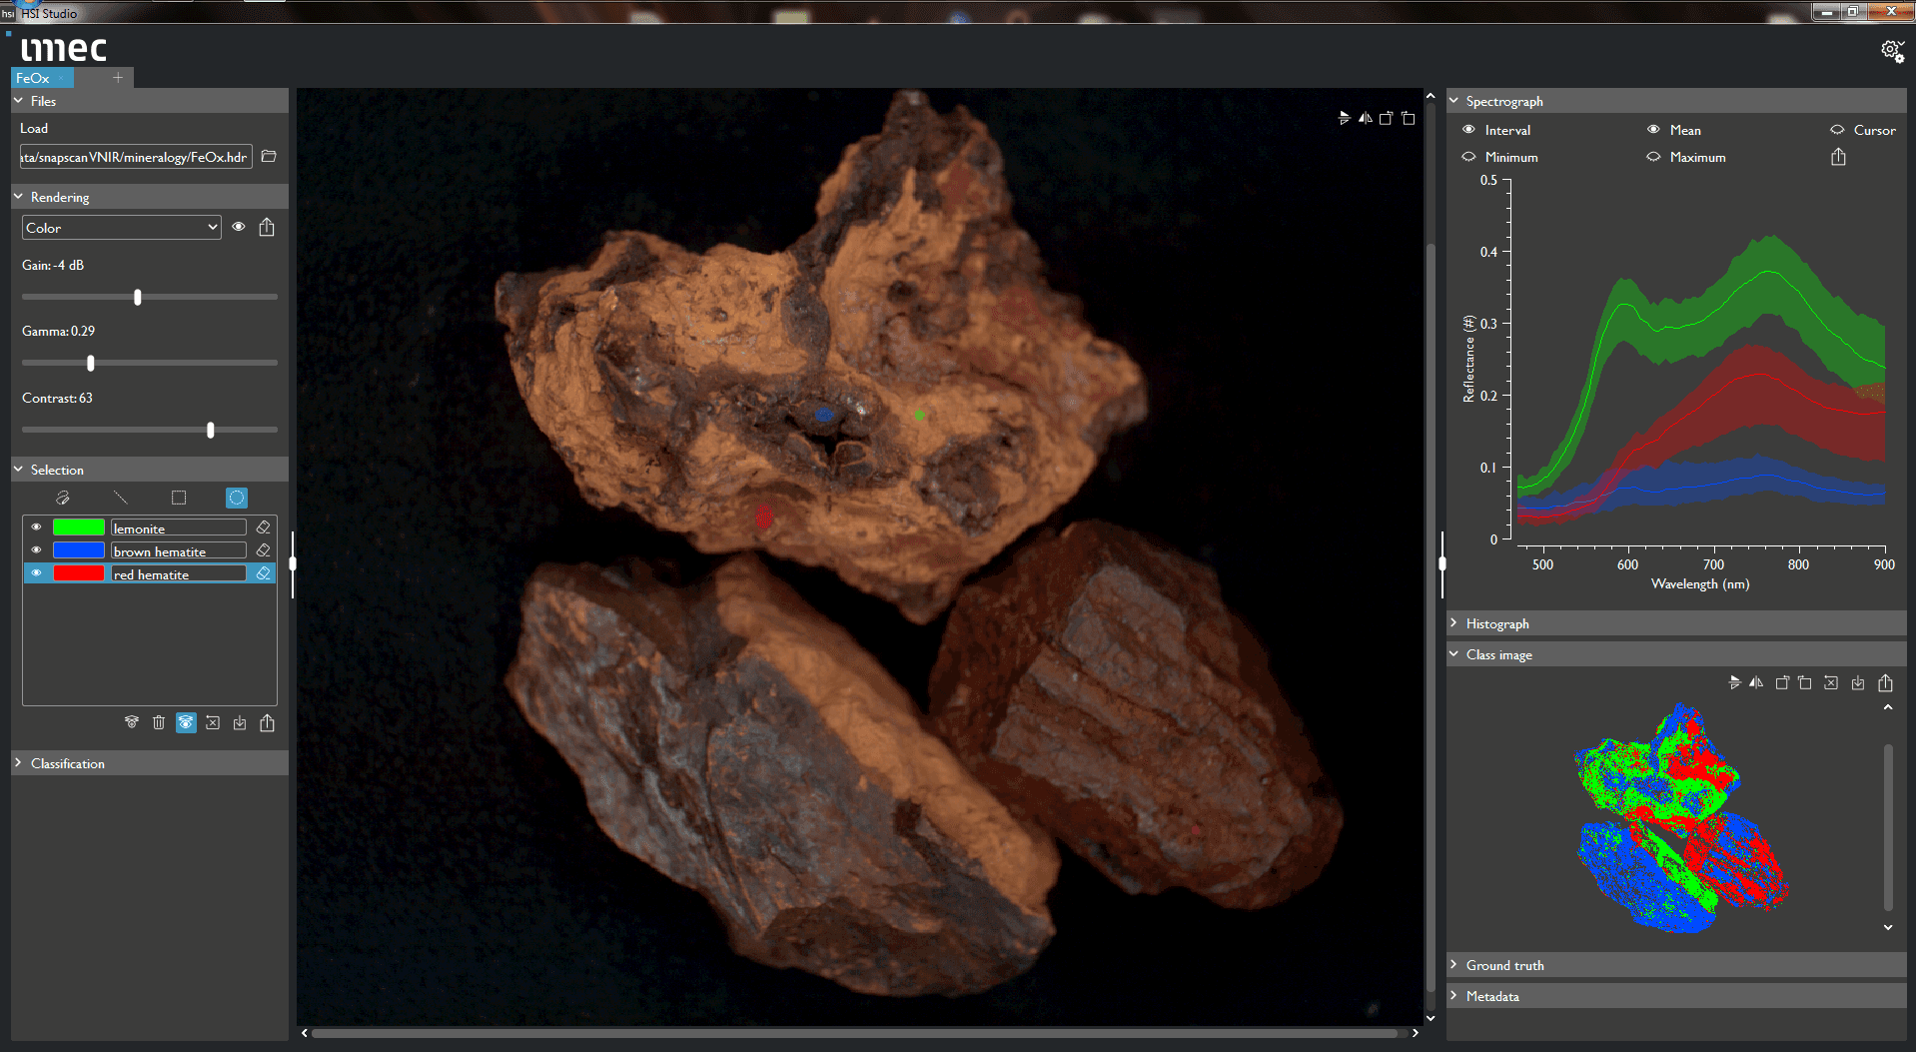Select the freehand lasso selection tool
Viewport: 1916px width, 1052px height.
click(x=63, y=497)
